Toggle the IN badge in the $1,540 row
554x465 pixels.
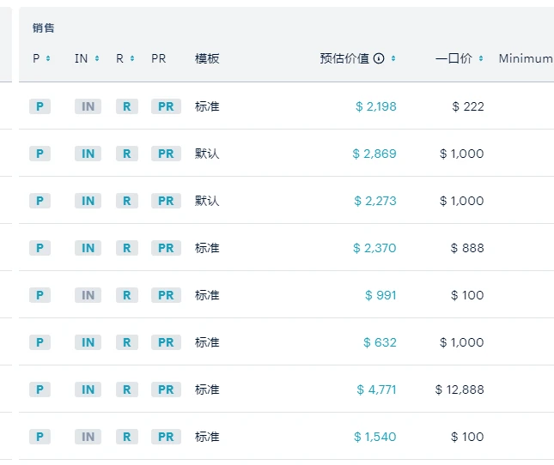click(88, 437)
